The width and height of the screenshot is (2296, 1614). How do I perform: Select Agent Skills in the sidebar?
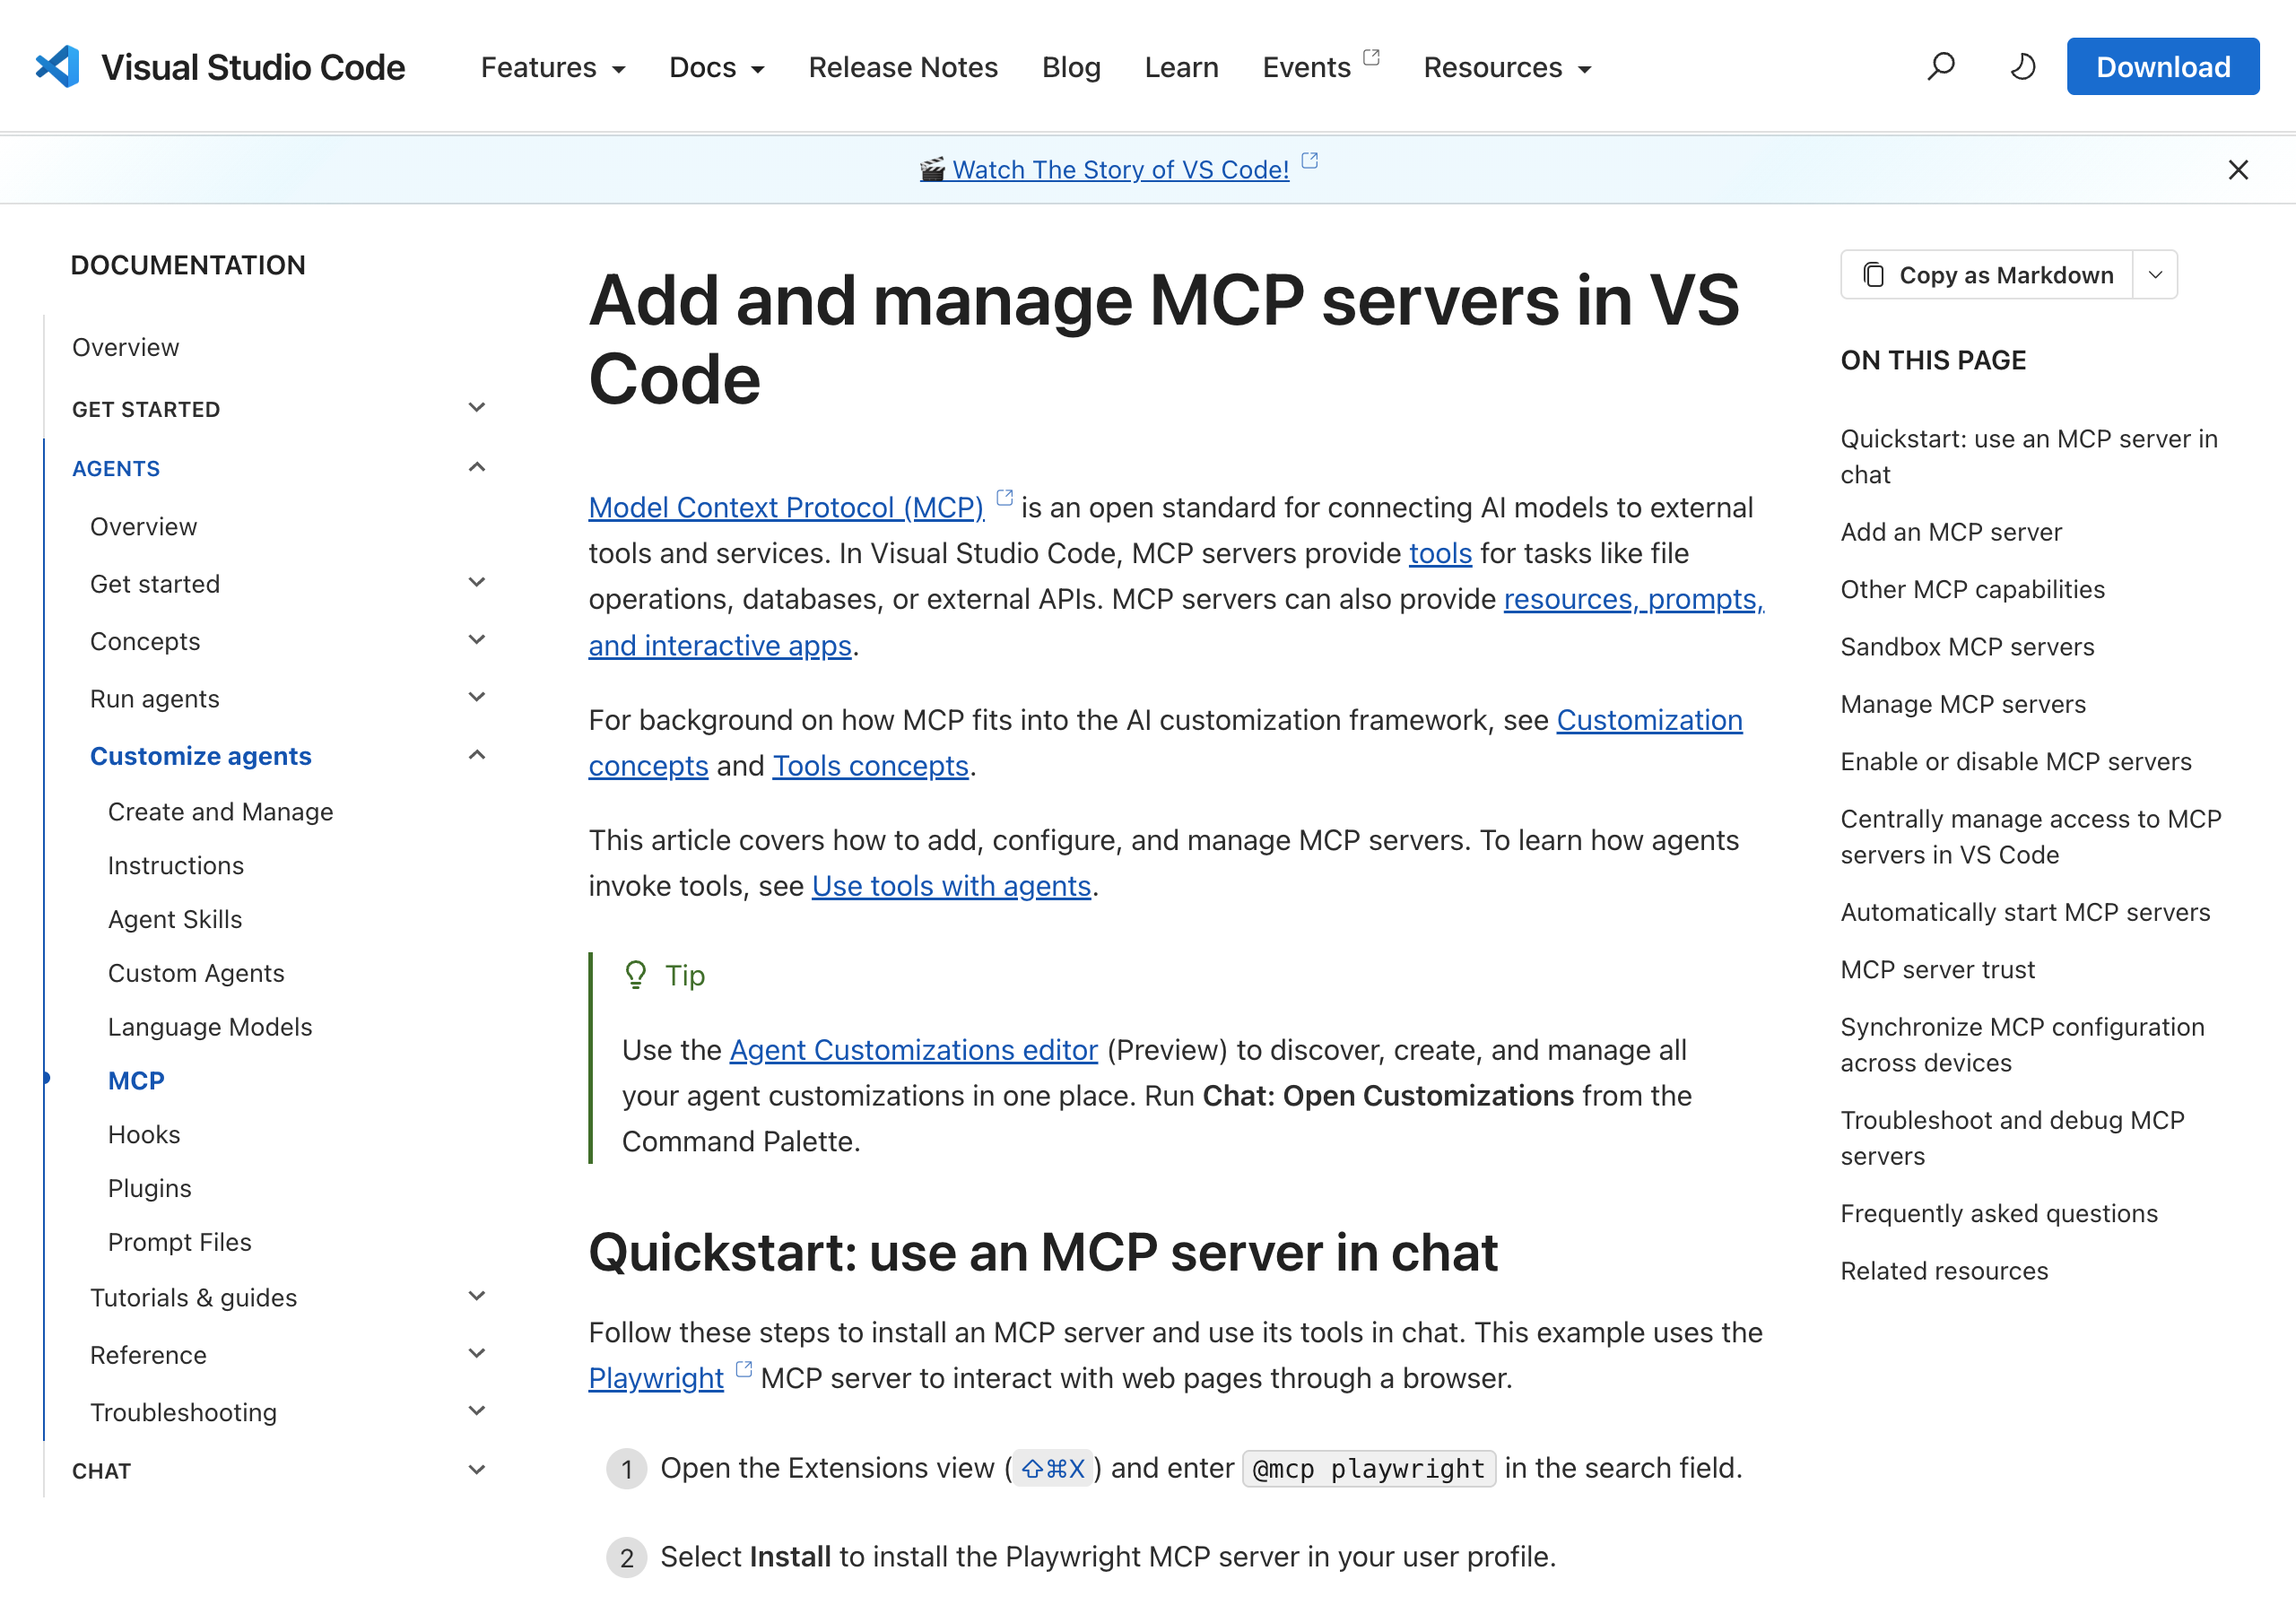point(175,919)
